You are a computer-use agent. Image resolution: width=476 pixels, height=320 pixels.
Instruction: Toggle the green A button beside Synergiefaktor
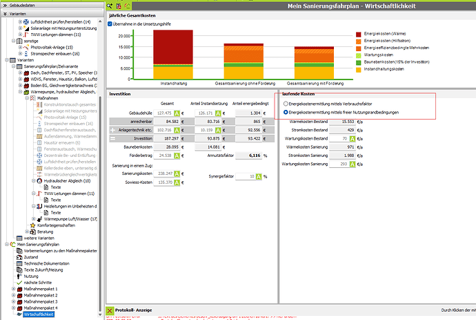[259, 177]
